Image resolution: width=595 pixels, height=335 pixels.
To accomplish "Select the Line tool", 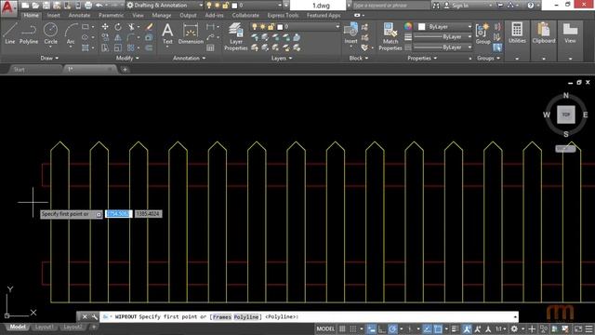I will pyautogui.click(x=10, y=33).
